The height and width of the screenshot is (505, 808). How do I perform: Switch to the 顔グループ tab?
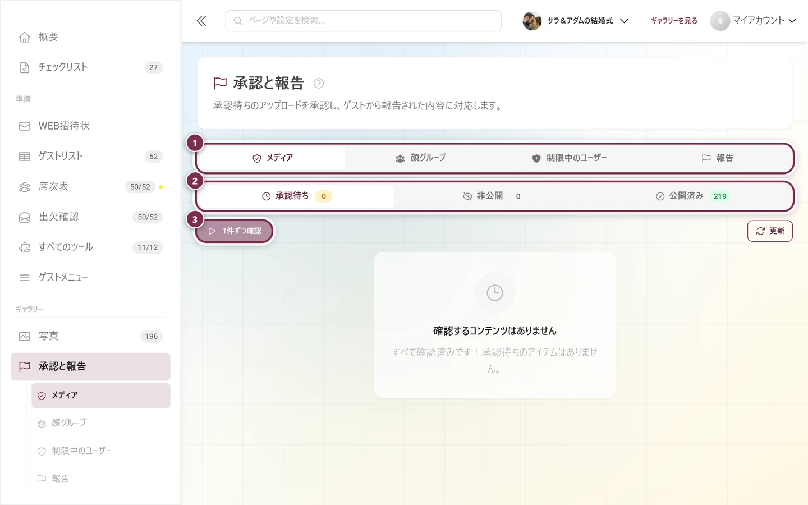(420, 158)
